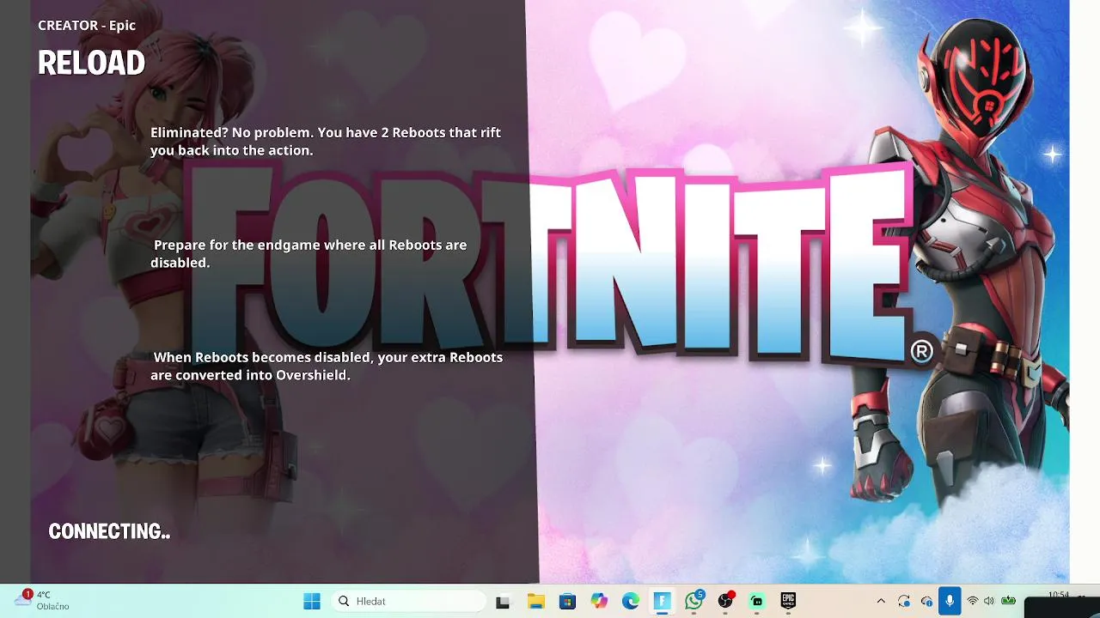
Task: Open WhatsApp with 5 notifications
Action: point(694,601)
